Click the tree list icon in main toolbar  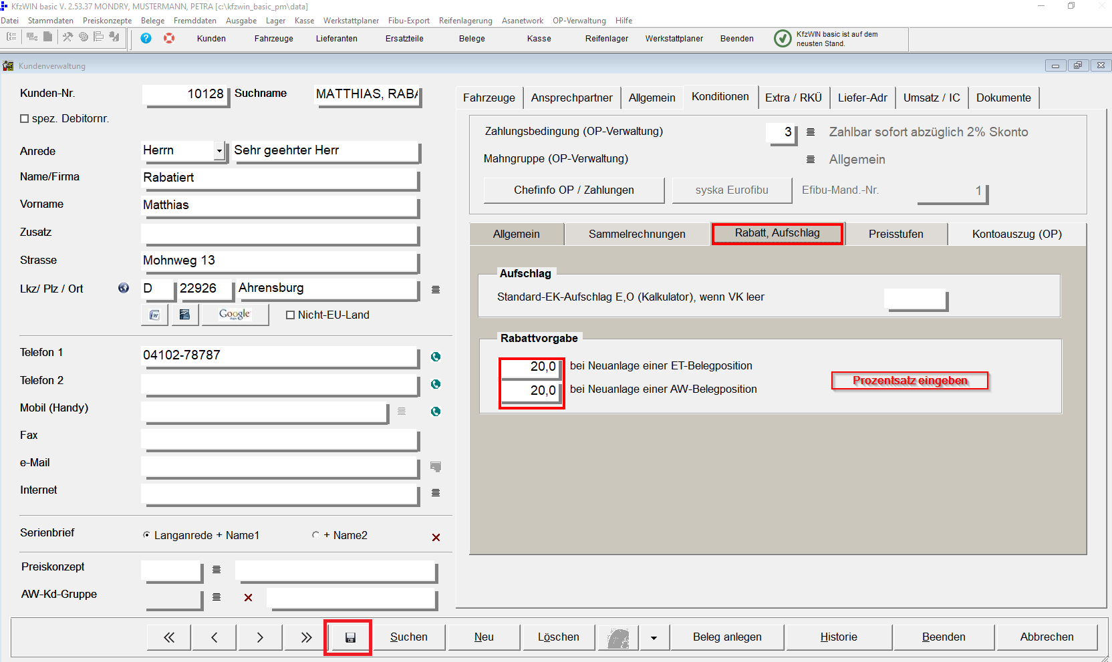pyautogui.click(x=11, y=37)
